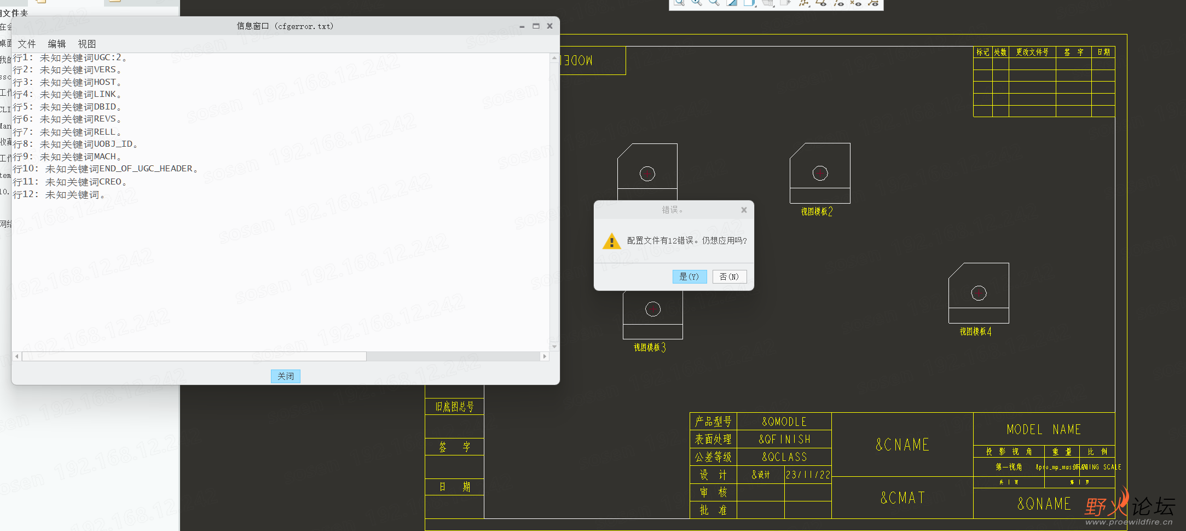
Task: Click the 关闭 button in the information window
Action: (x=285, y=376)
